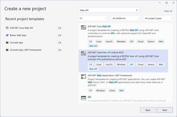The image size is (177, 117).
Task: Click the Blazor Web App recent template icon
Action: (7, 35)
